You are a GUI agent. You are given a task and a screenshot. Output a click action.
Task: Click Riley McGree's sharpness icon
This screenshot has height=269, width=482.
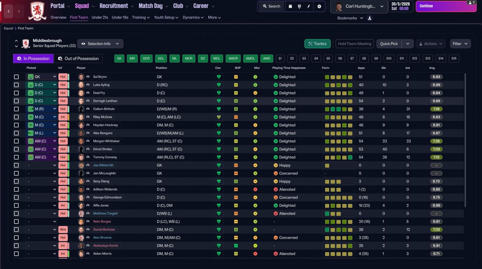coord(236,117)
